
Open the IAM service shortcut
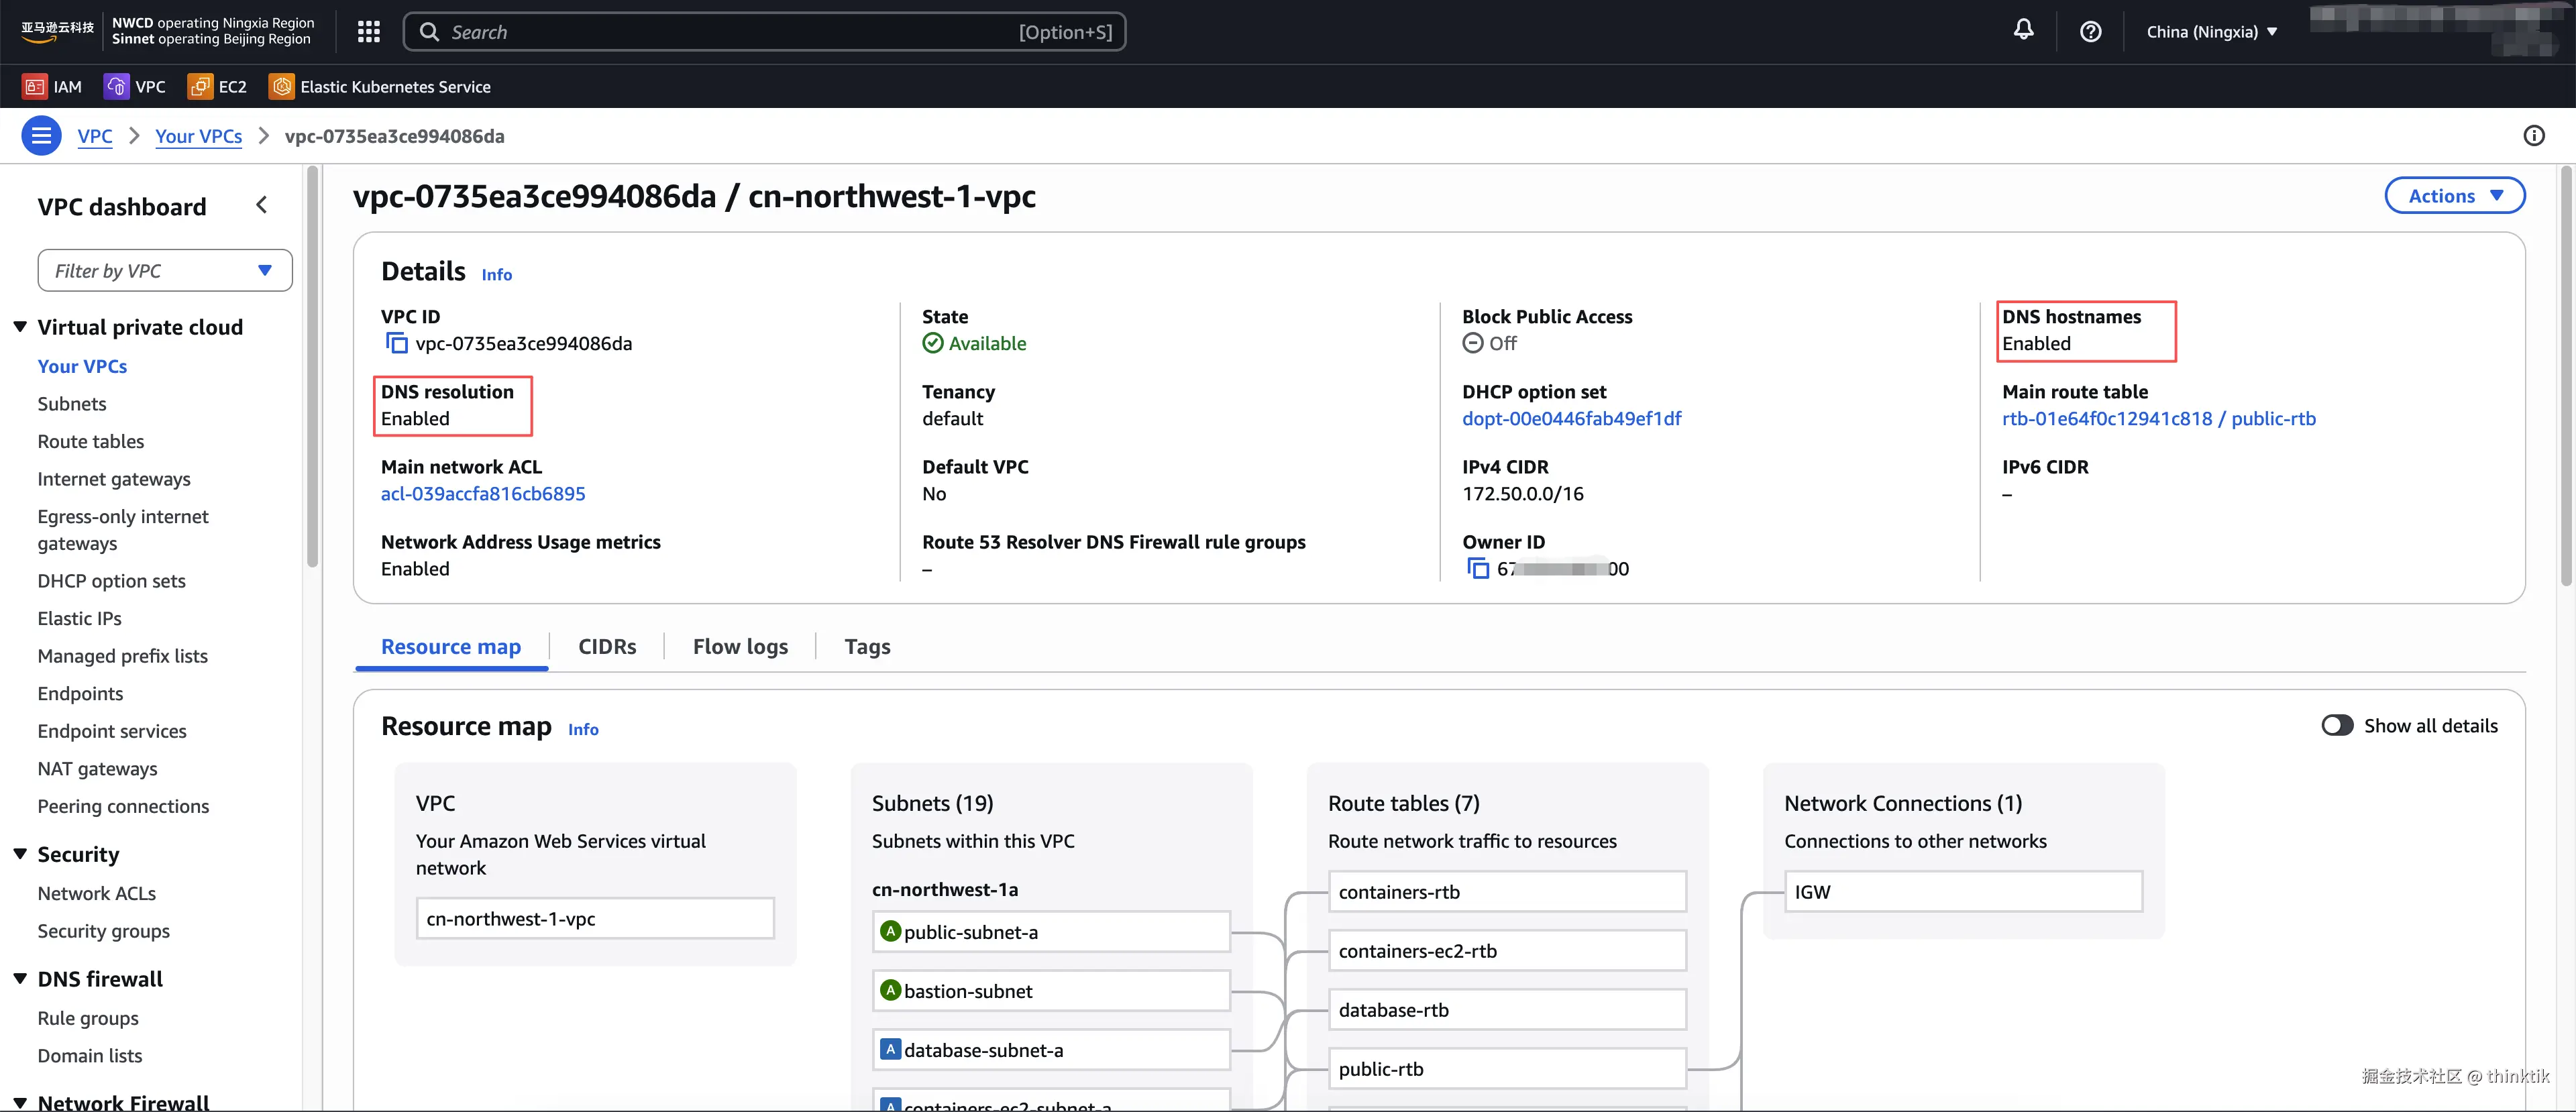pyautogui.click(x=52, y=87)
